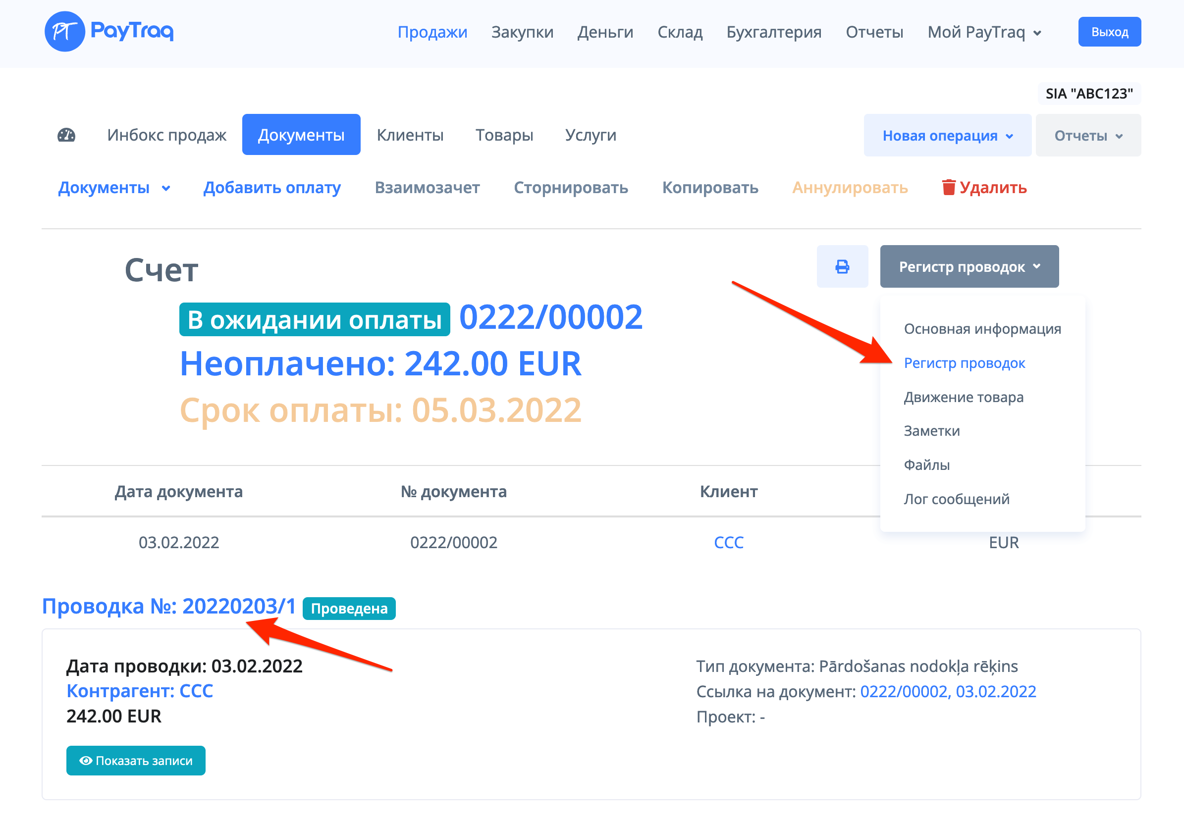Click the trash icon next to Удалить

click(948, 187)
